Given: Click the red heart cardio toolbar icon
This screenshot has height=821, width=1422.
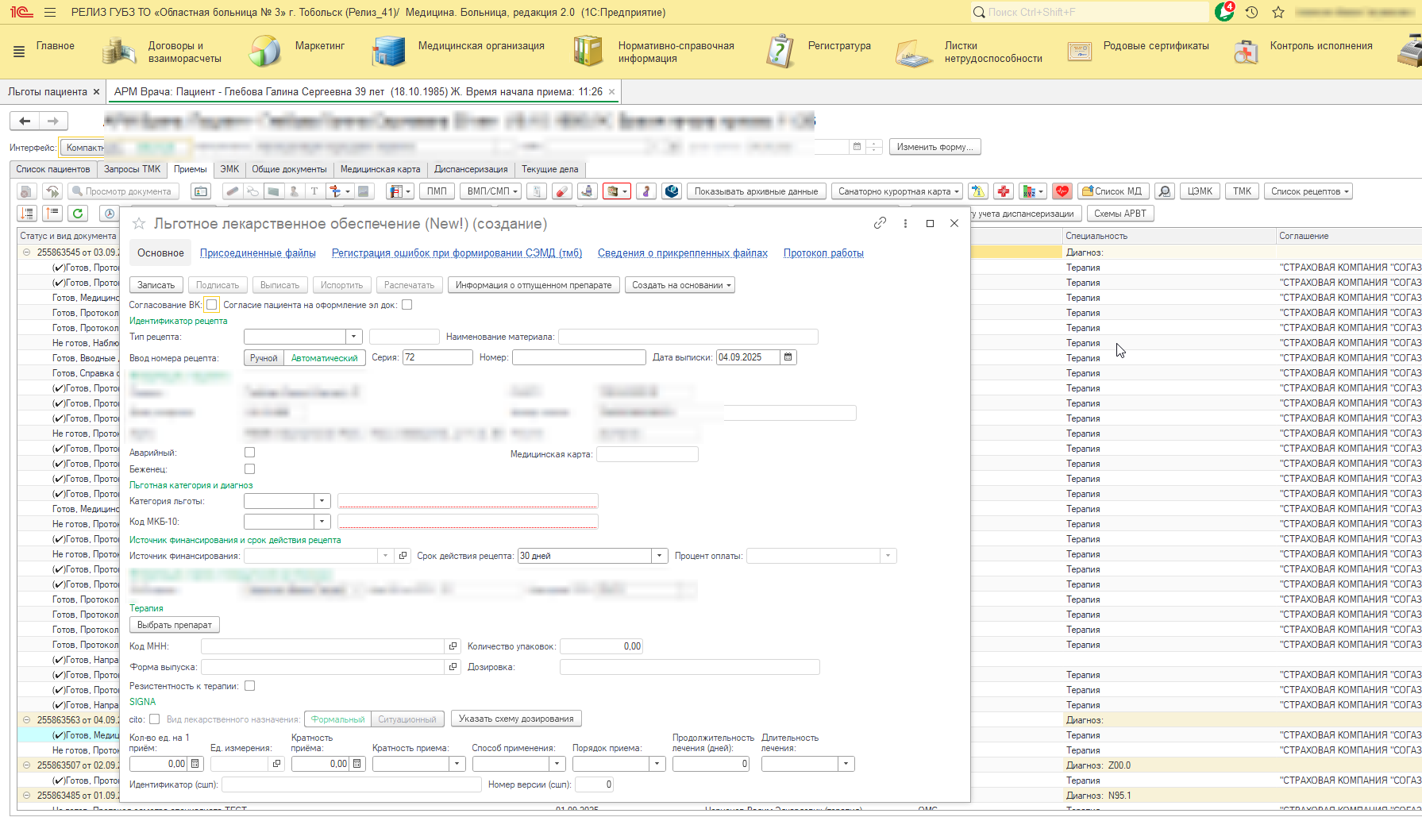Looking at the screenshot, I should click(1062, 191).
